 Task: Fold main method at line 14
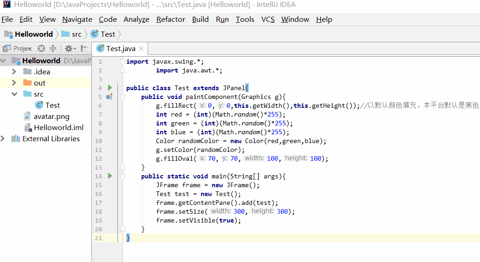pos(123,176)
